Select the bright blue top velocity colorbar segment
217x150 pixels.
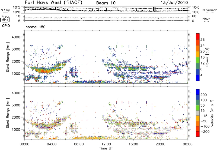coord(198,92)
